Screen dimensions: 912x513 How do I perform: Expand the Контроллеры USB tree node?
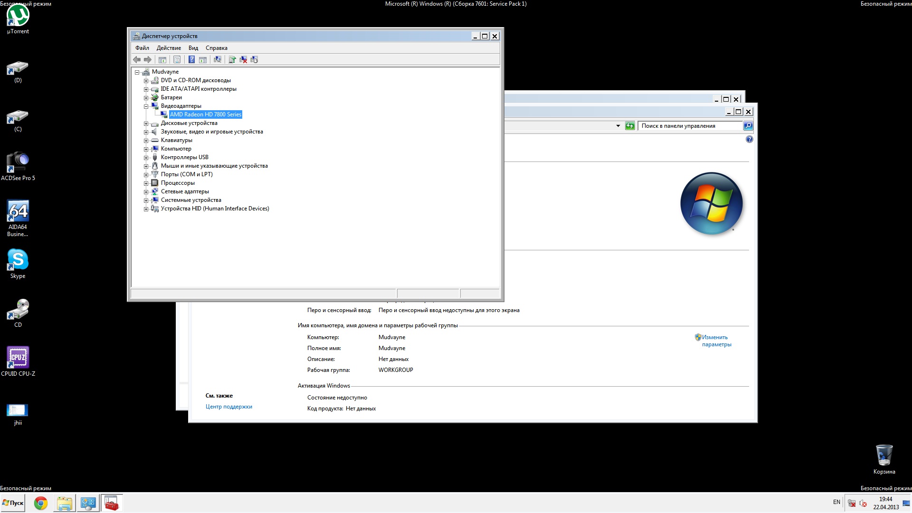point(146,158)
